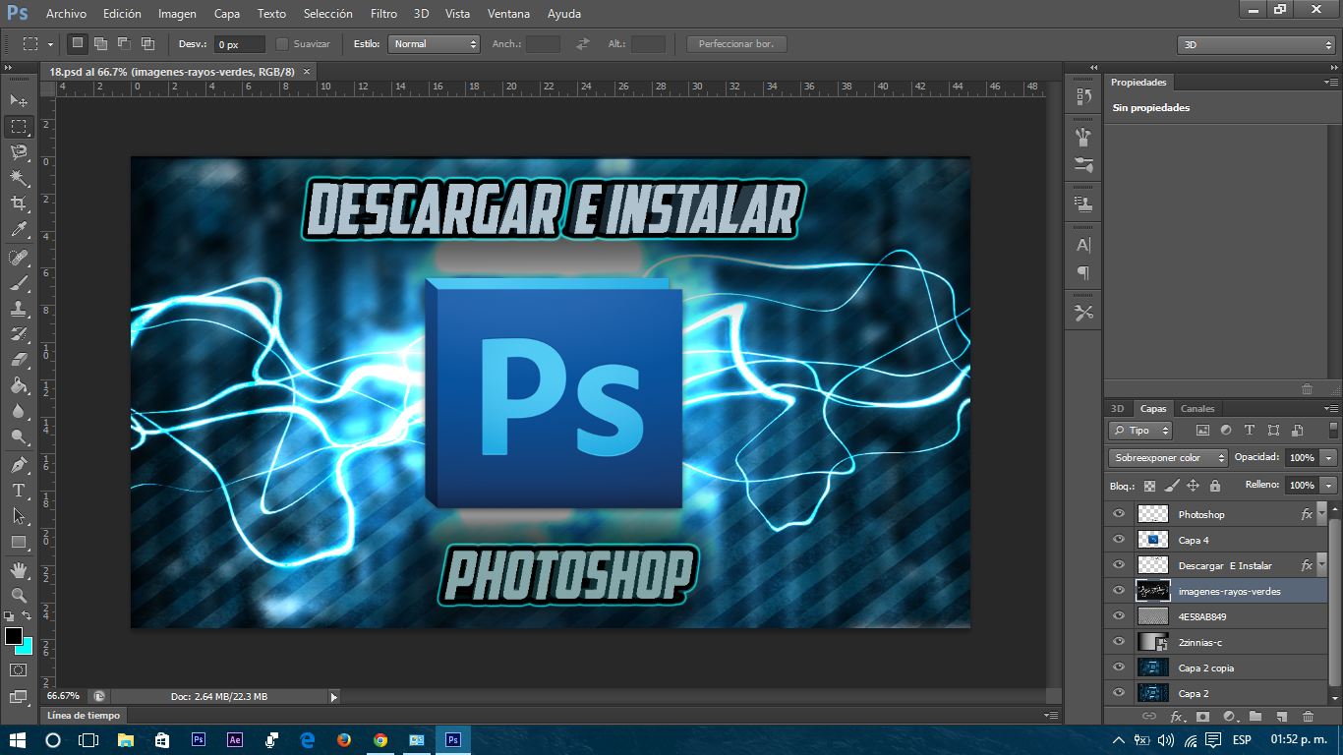The image size is (1343, 755).
Task: Select the Eraser tool
Action: point(18,360)
